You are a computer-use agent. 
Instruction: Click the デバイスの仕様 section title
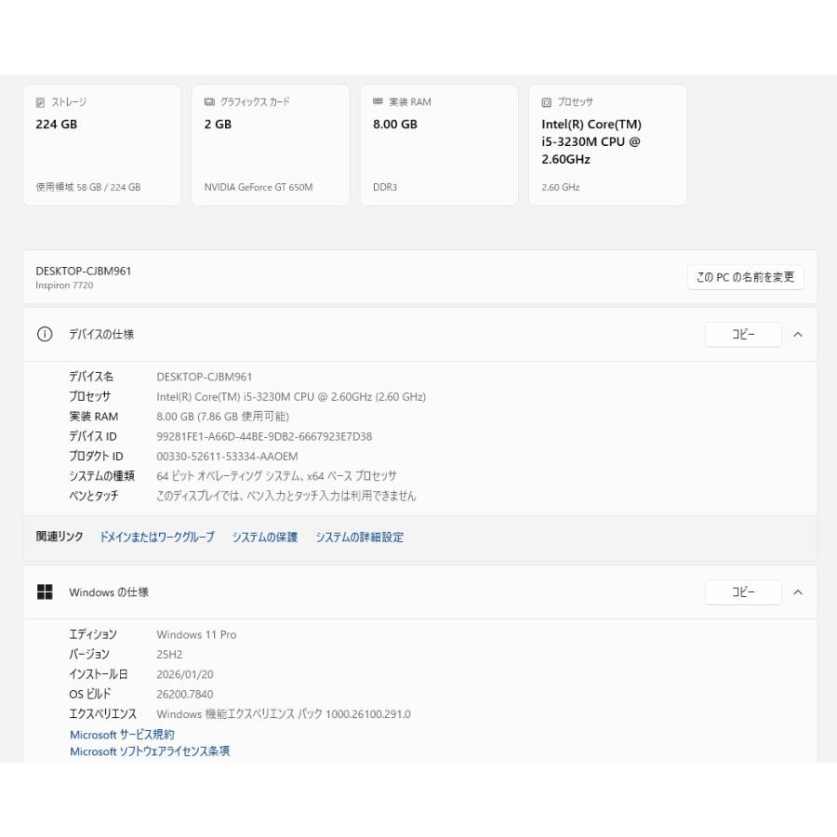click(x=101, y=335)
